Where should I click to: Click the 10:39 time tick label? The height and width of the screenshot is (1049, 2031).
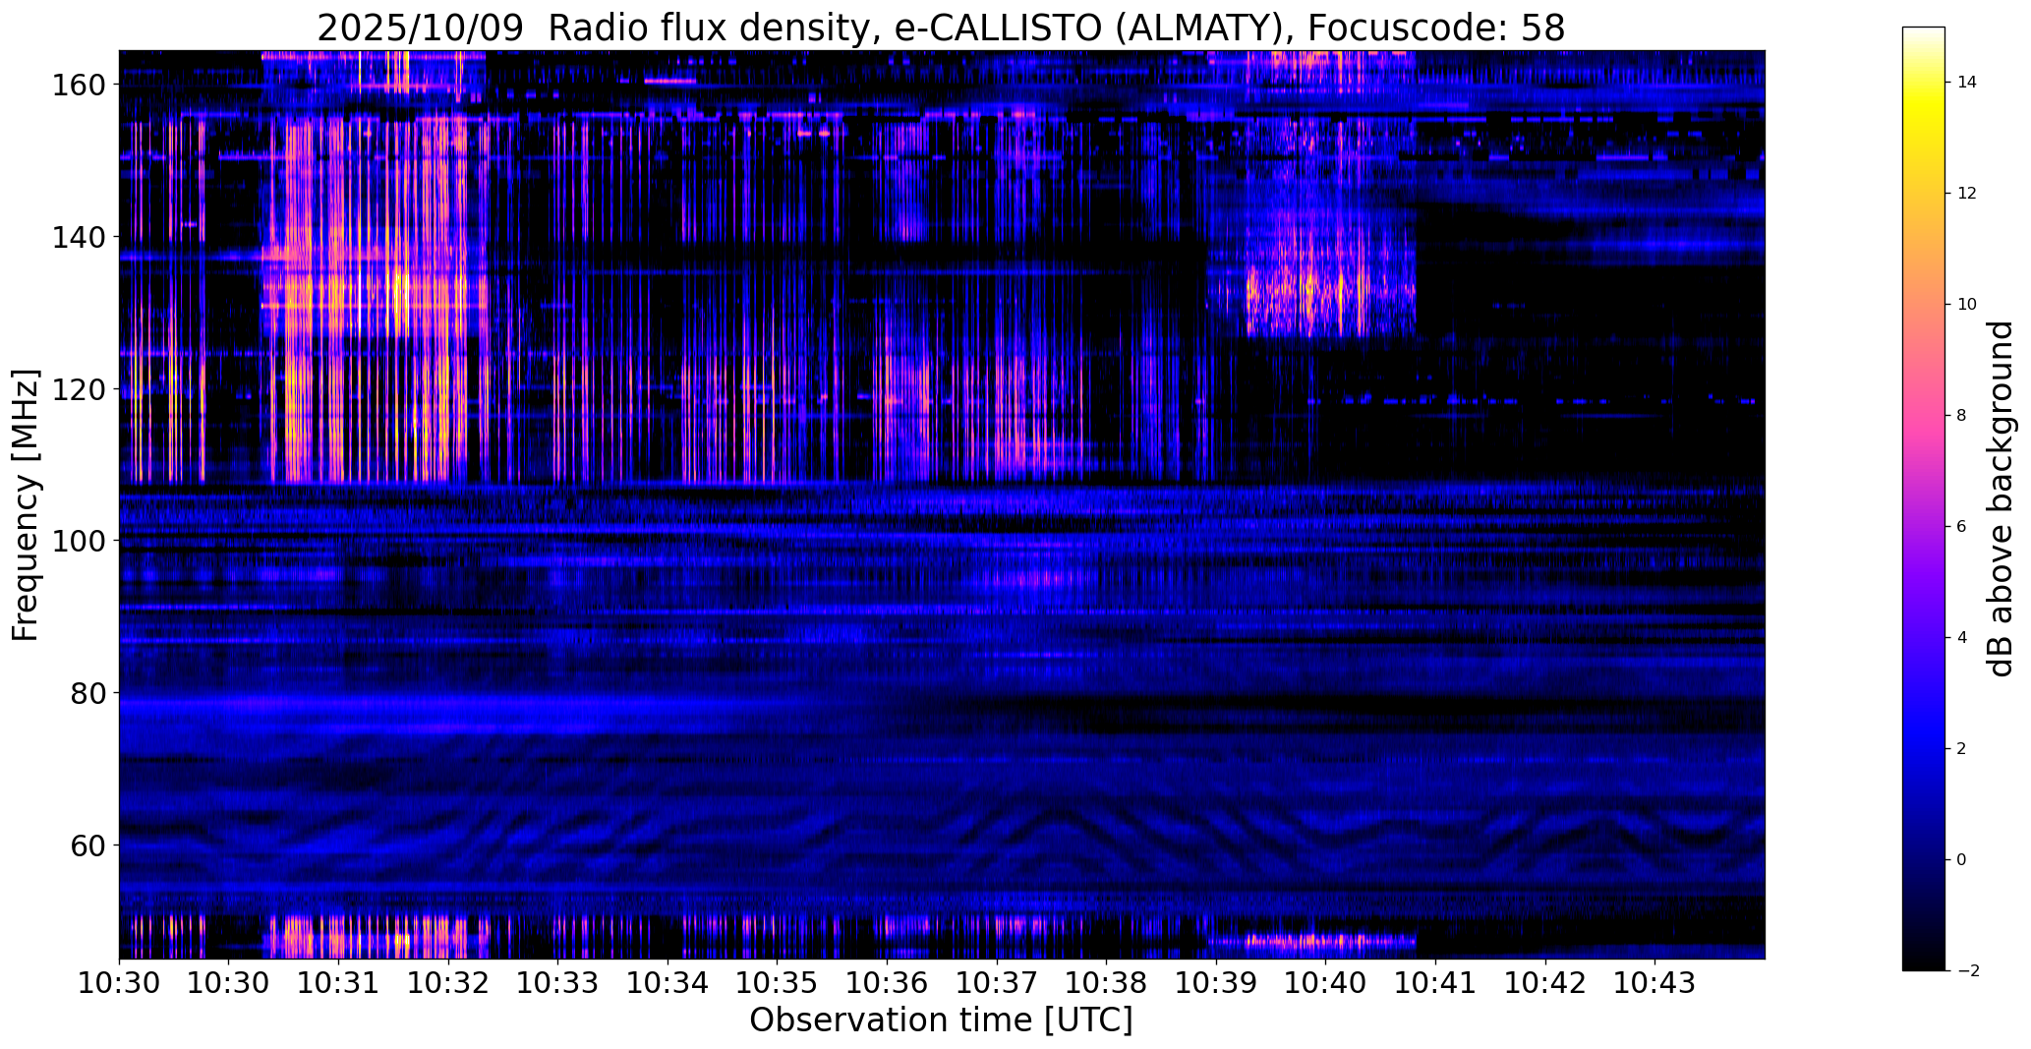pyautogui.click(x=1216, y=983)
